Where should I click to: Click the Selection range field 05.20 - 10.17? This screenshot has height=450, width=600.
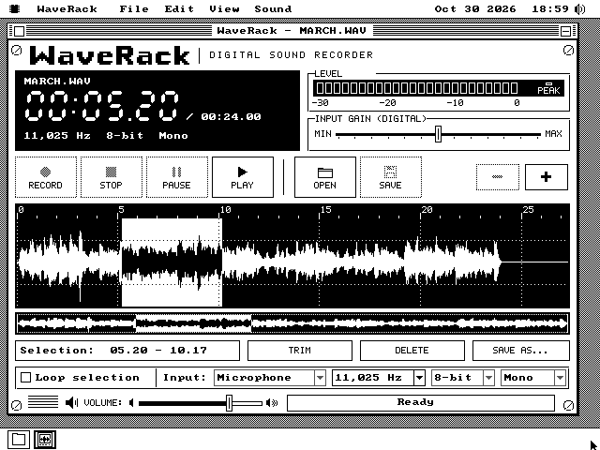[x=127, y=351]
